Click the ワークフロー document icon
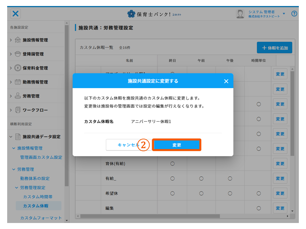 click(17, 110)
